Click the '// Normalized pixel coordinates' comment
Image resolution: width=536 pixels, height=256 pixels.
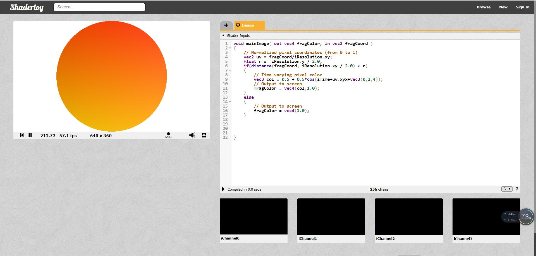[300, 53]
